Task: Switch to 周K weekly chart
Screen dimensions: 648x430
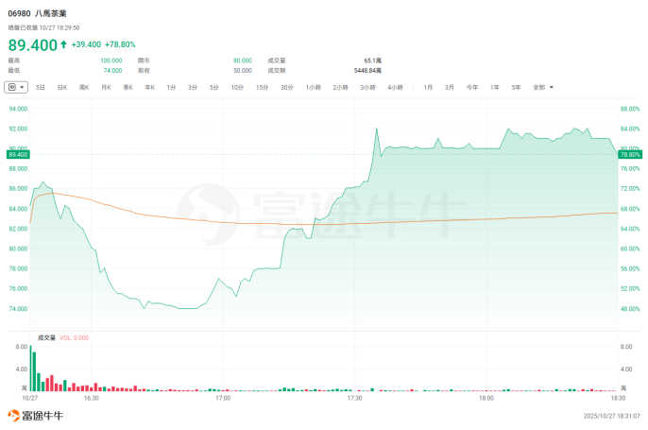Action: coord(84,87)
